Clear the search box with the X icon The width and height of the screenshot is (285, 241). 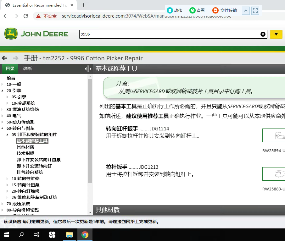coord(263,34)
